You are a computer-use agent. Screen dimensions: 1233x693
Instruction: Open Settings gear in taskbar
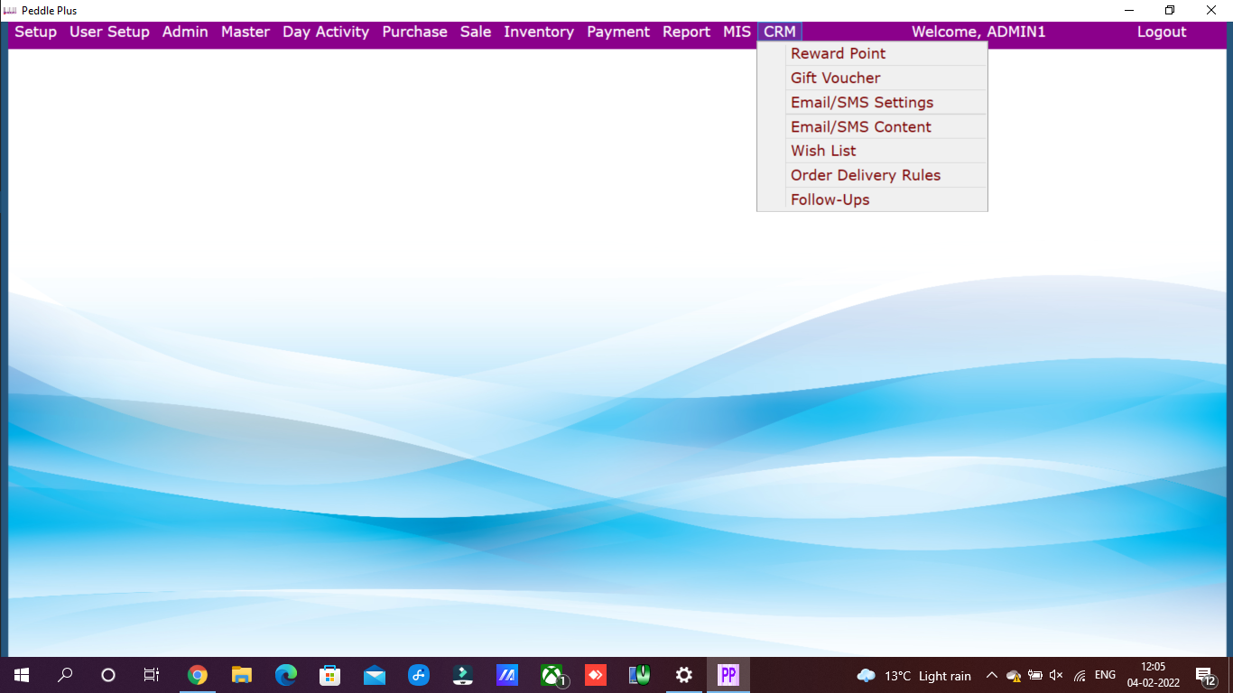683,675
